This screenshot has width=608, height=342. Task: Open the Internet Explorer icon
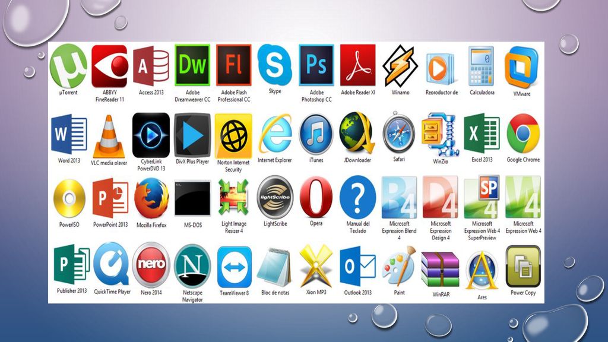click(x=275, y=134)
